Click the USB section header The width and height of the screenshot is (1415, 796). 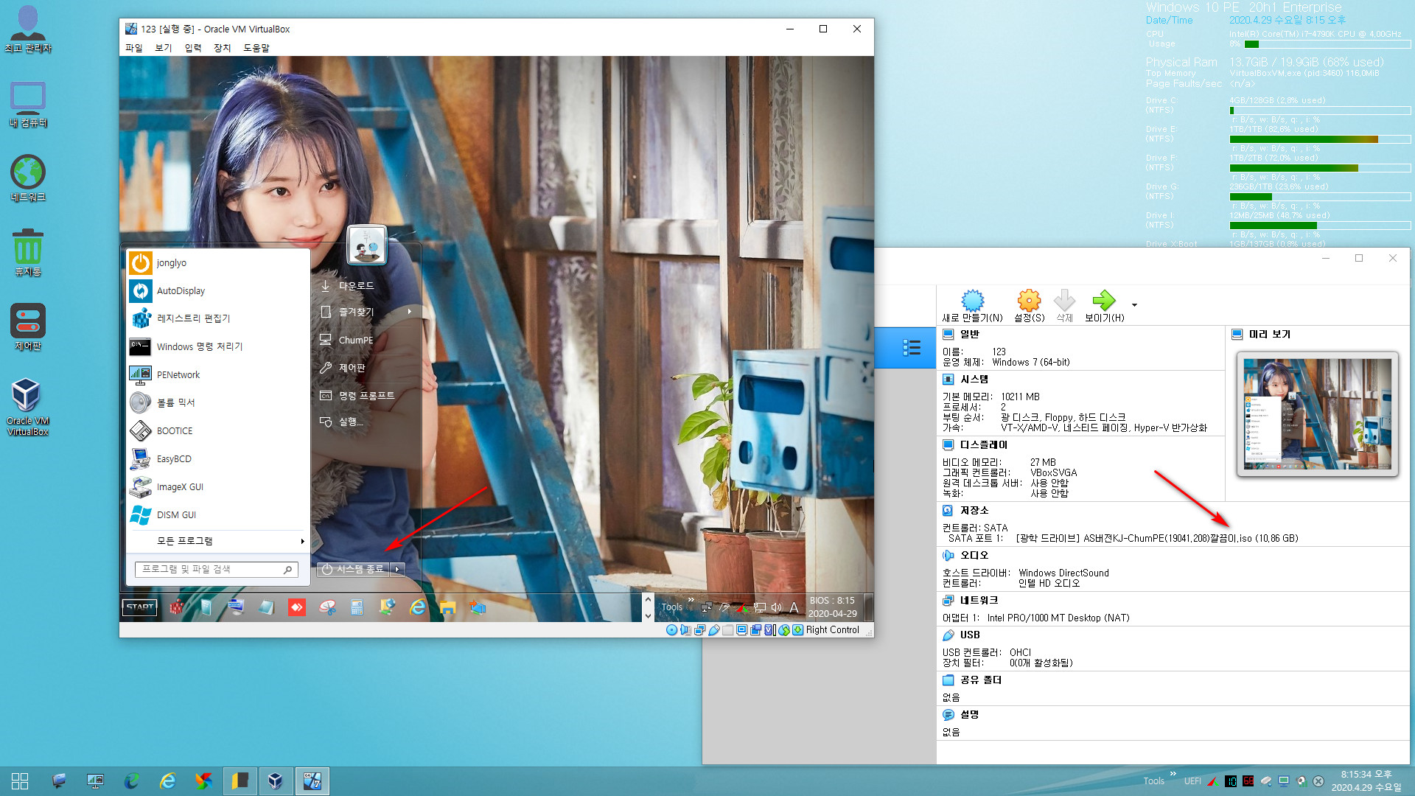point(970,635)
